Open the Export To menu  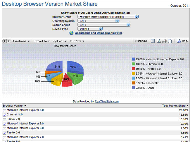pos(42,41)
